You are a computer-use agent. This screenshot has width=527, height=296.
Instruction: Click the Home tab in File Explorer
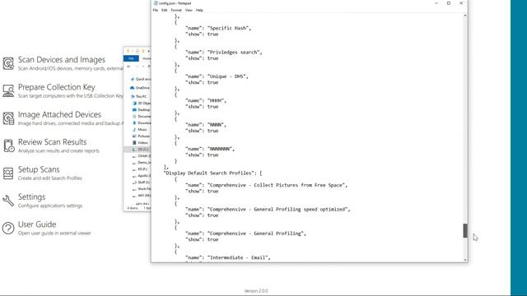147,58
